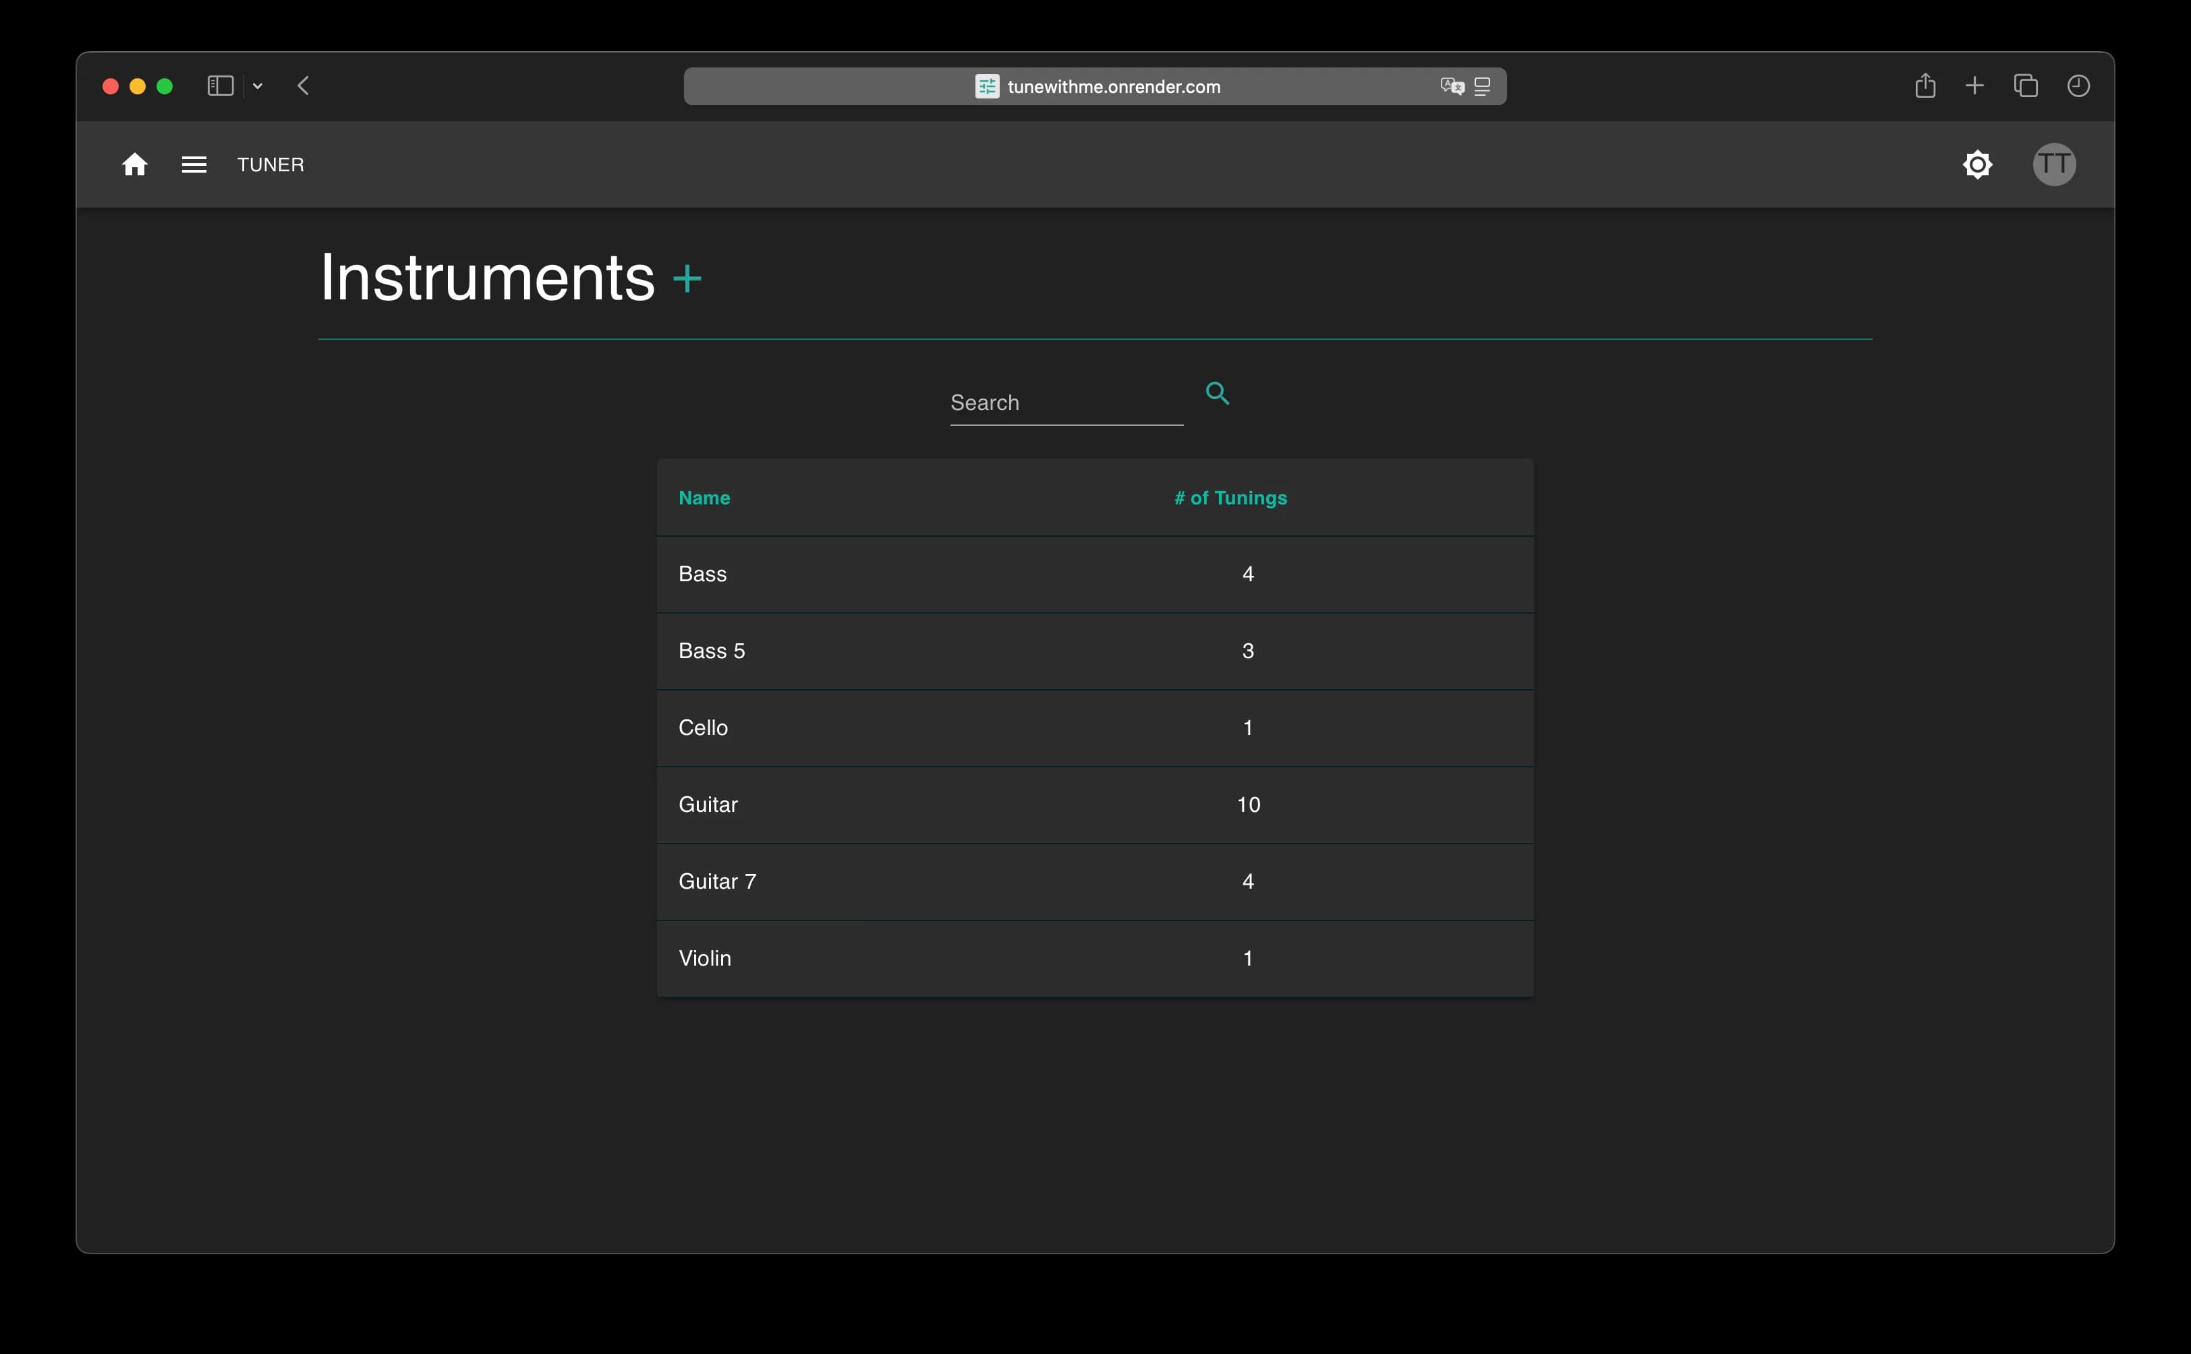Open the settings gear icon
The width and height of the screenshot is (2191, 1354).
(x=1978, y=164)
